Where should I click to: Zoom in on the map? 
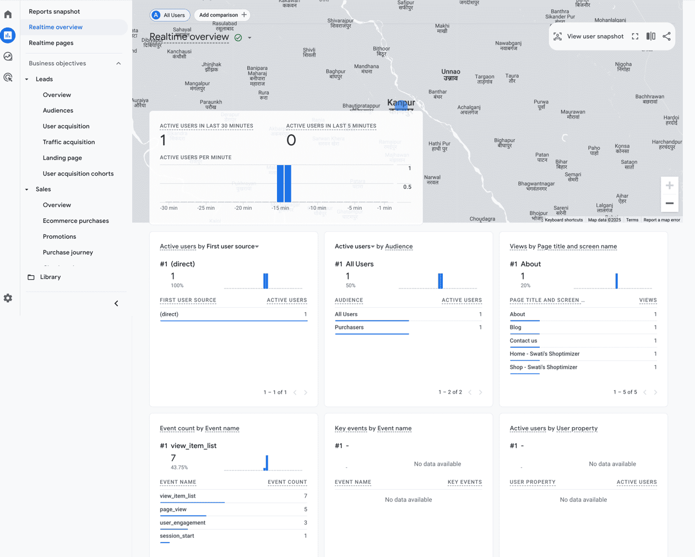coord(670,185)
